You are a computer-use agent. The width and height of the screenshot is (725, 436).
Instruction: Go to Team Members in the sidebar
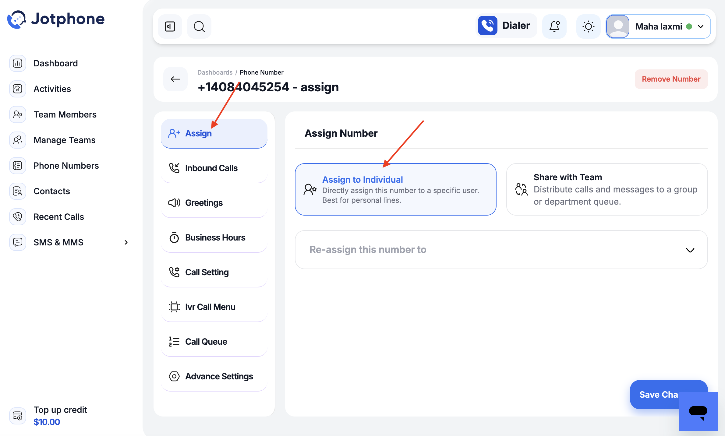tap(65, 114)
